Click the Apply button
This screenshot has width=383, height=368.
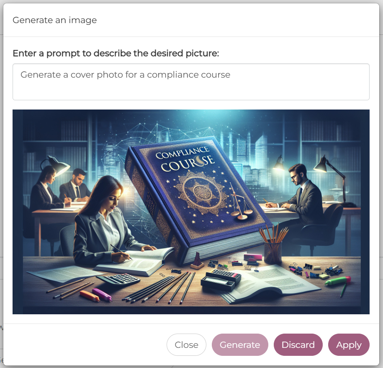click(349, 345)
